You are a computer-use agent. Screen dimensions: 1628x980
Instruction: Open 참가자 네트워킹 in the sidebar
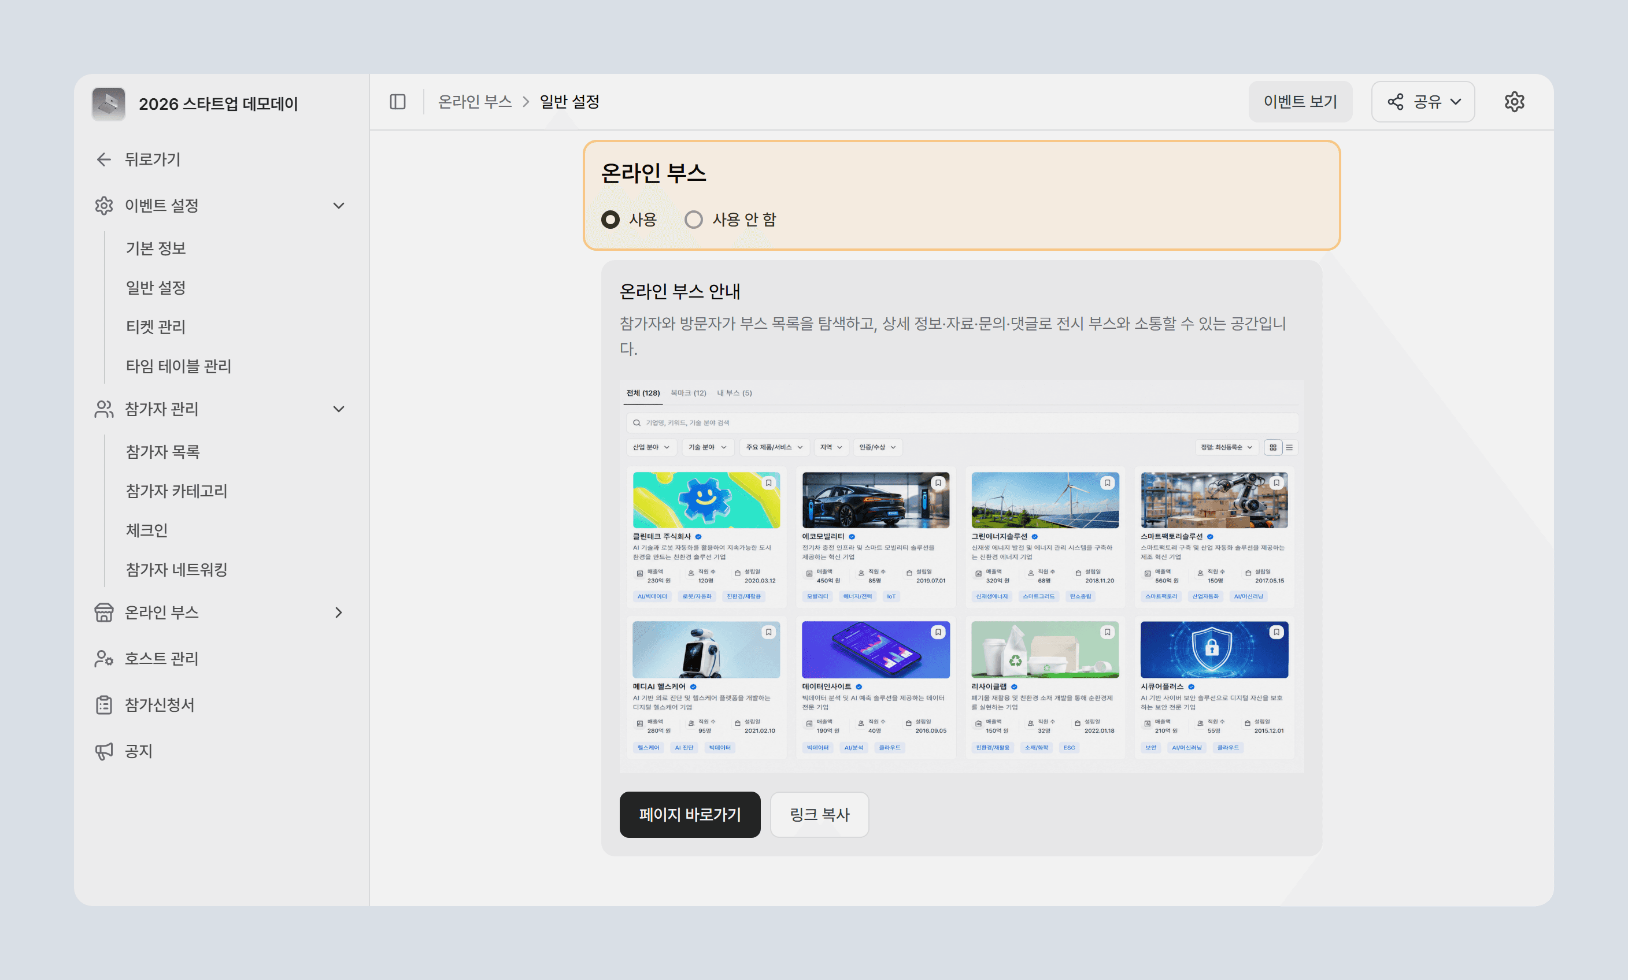[176, 569]
